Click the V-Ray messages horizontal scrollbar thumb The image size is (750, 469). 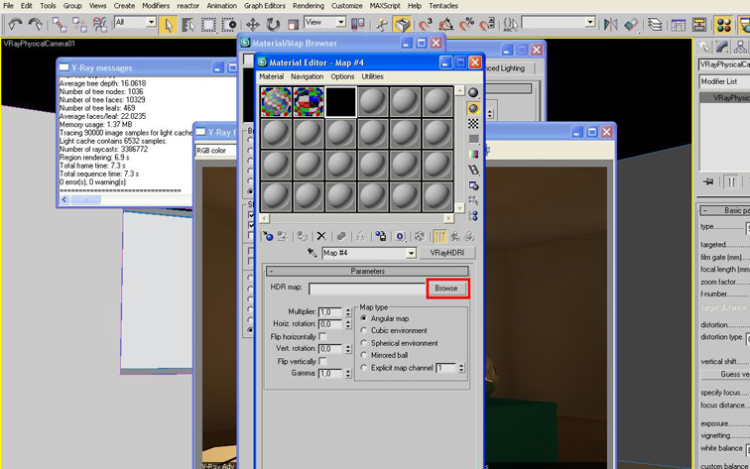85,200
